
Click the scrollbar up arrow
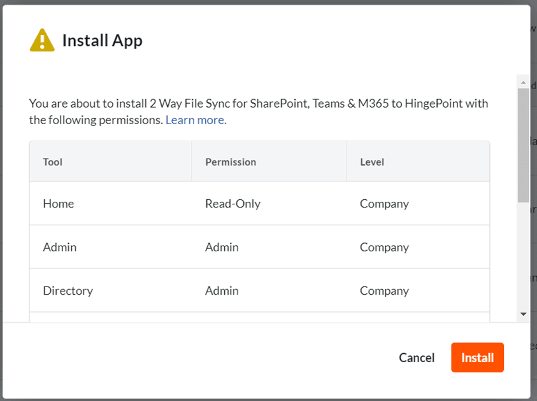[524, 83]
